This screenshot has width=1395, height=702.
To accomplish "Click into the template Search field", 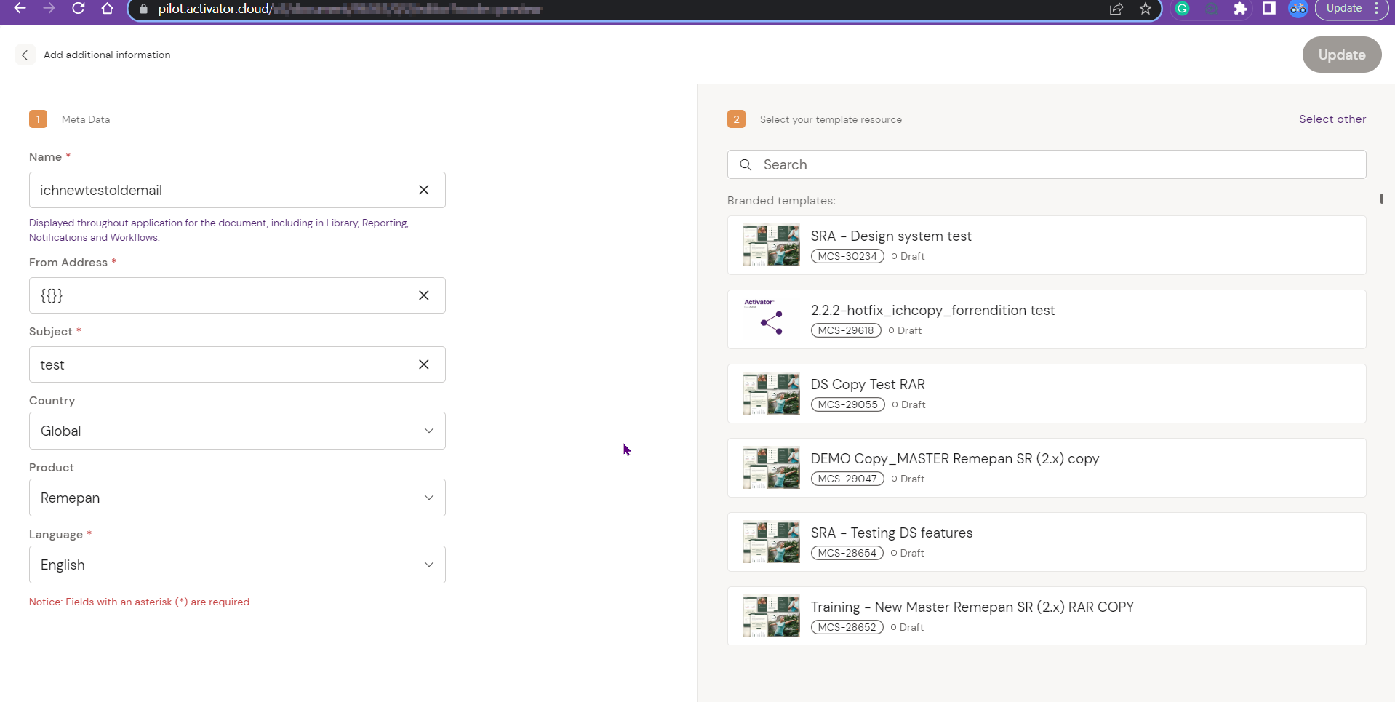I will pos(1055,165).
